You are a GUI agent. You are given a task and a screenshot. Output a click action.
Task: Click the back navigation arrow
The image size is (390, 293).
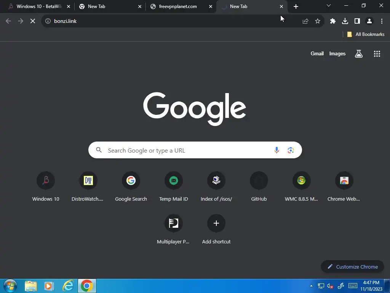[x=8, y=21]
